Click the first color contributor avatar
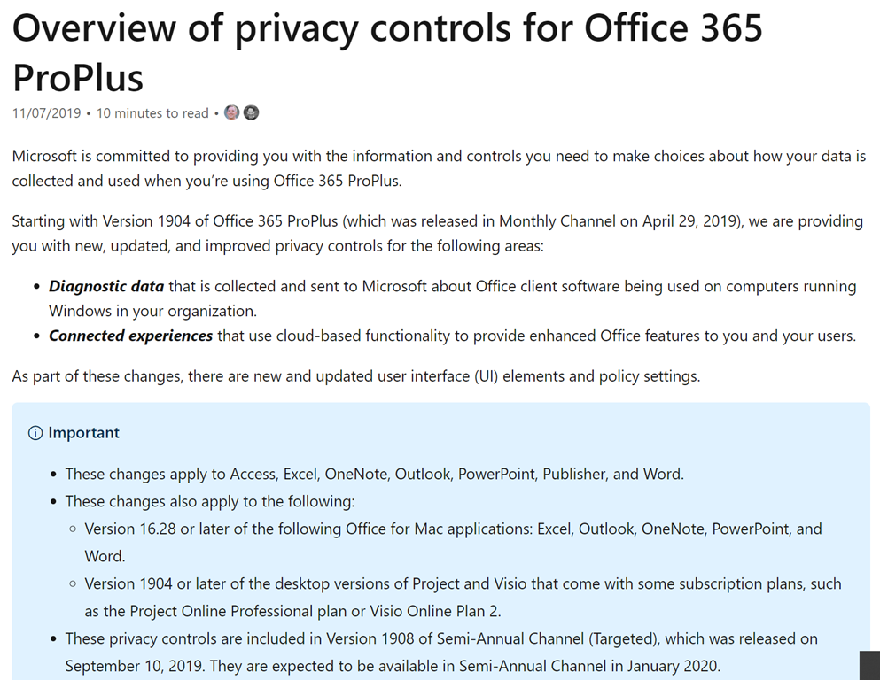The width and height of the screenshot is (880, 680). pos(232,113)
